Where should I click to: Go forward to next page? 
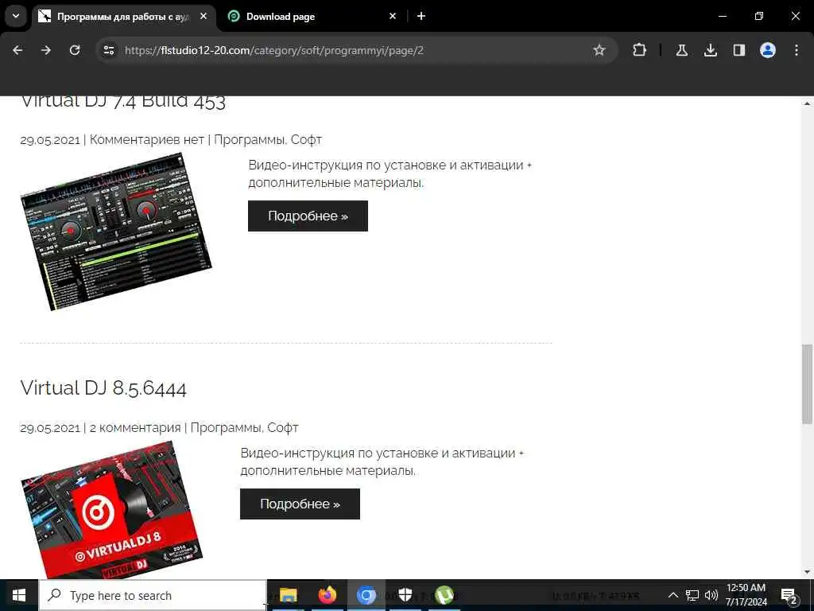(x=46, y=50)
